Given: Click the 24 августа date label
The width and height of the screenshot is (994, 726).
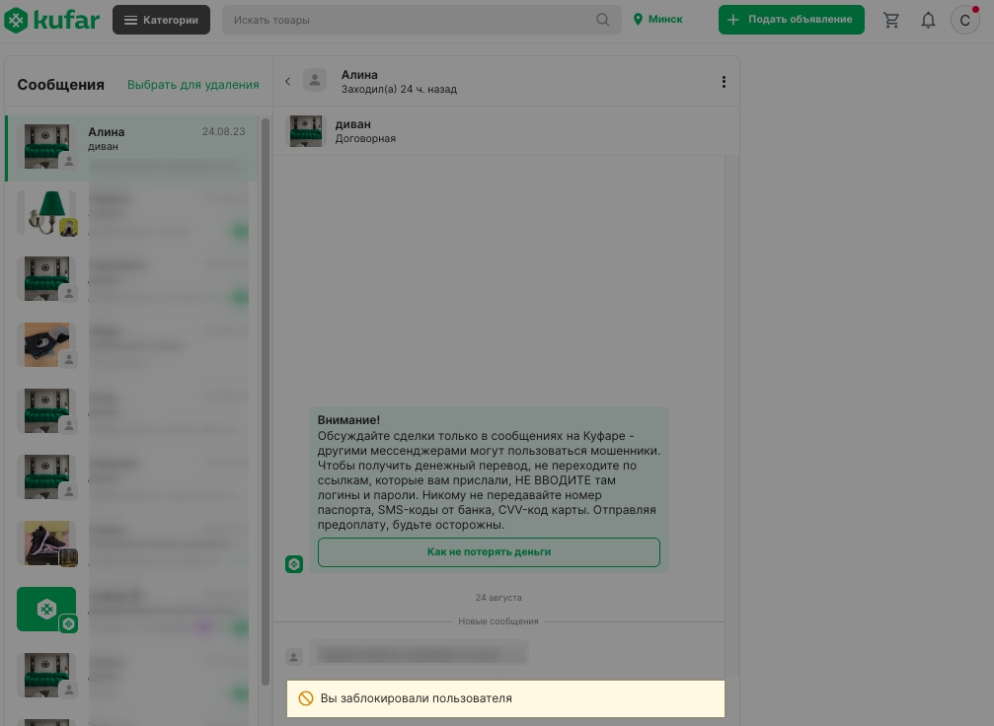Looking at the screenshot, I should pyautogui.click(x=498, y=598).
